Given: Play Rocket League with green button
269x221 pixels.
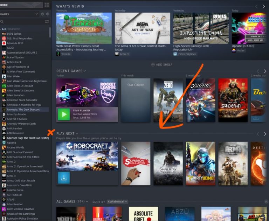Looking at the screenshot, I should 64,114.
